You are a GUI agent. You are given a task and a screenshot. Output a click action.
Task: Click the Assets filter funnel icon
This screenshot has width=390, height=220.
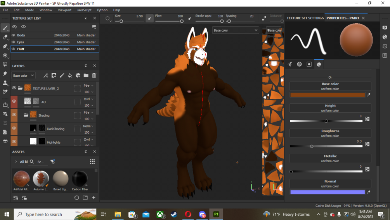pos(52,162)
